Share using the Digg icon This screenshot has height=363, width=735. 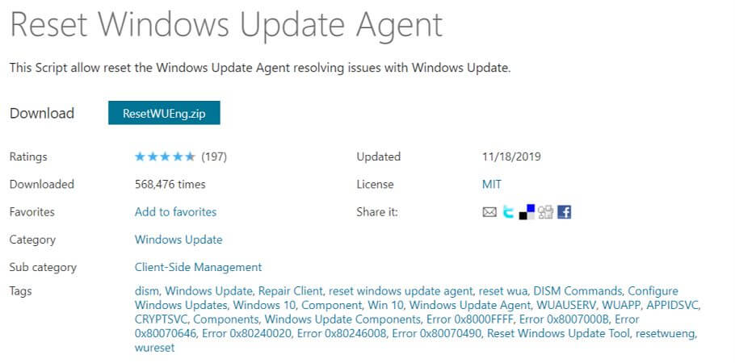pos(546,213)
